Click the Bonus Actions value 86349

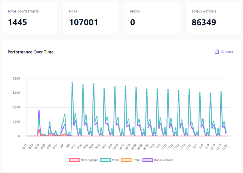(204, 22)
